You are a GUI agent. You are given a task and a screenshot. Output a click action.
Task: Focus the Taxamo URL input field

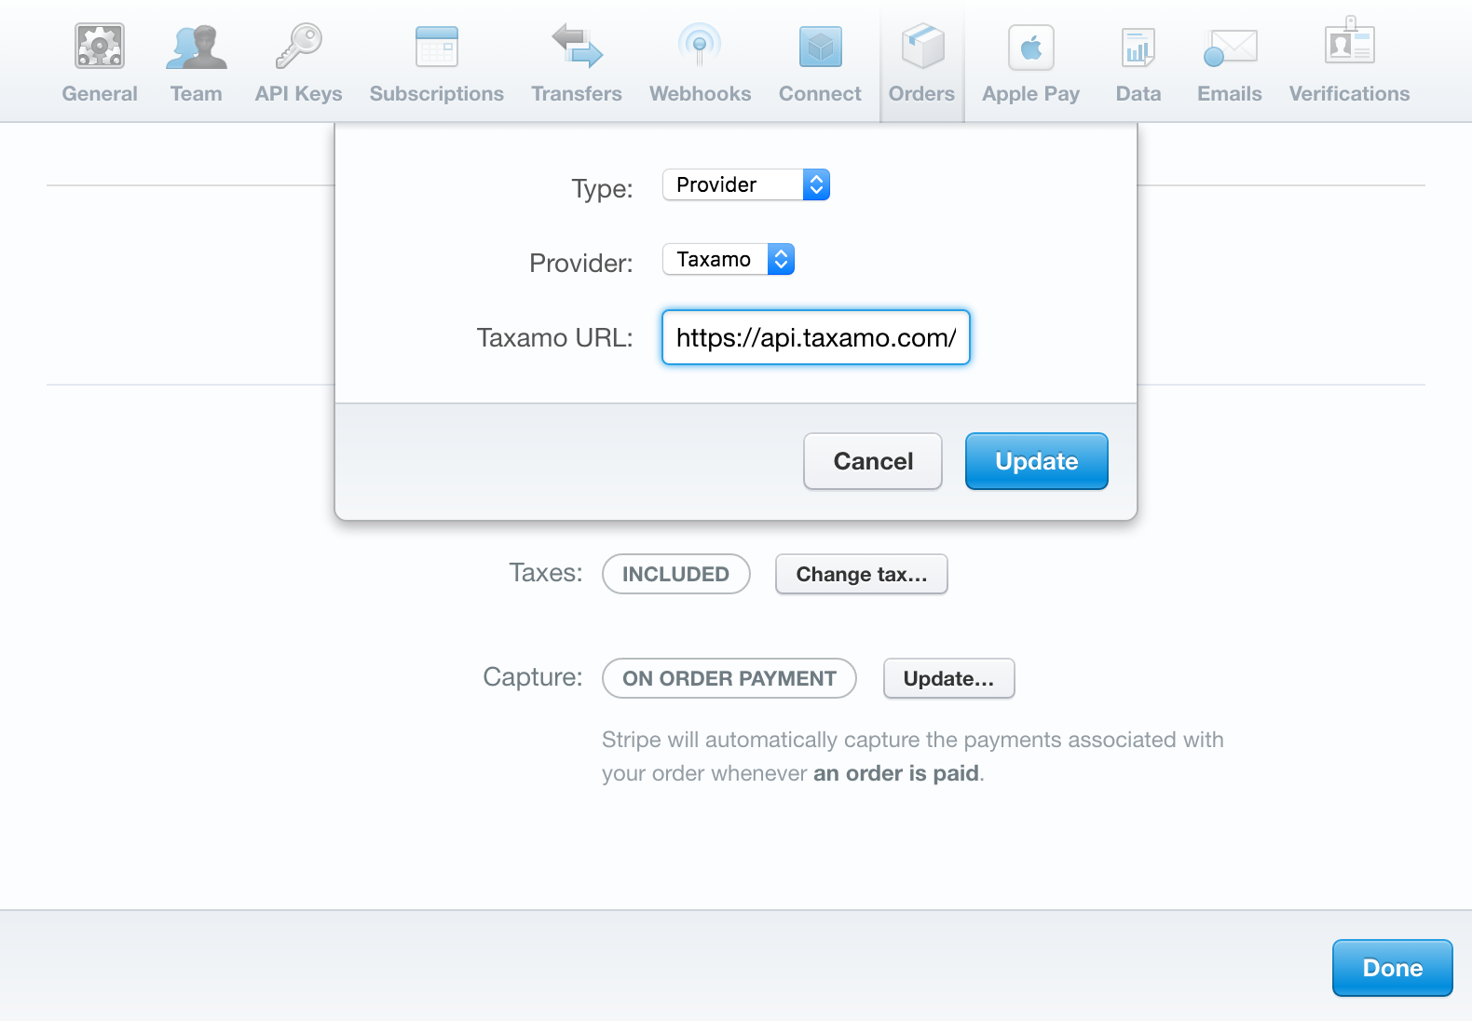[x=816, y=337]
